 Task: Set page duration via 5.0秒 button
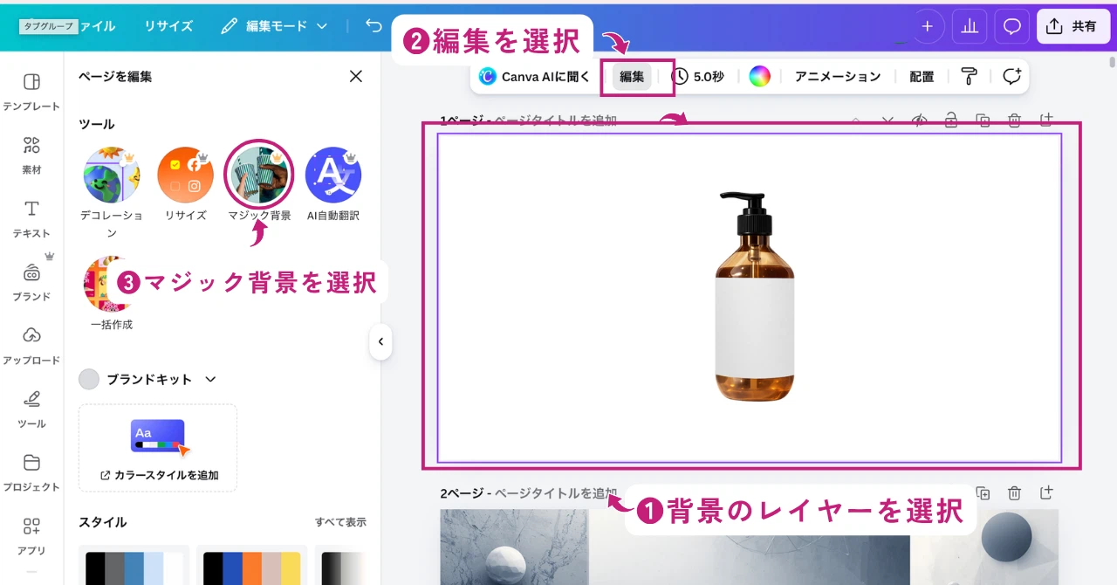[698, 77]
